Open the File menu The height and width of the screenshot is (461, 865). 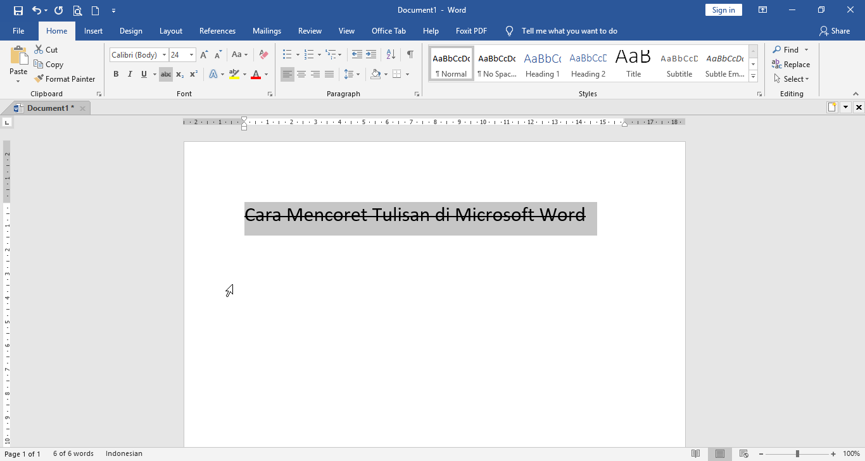[18, 31]
